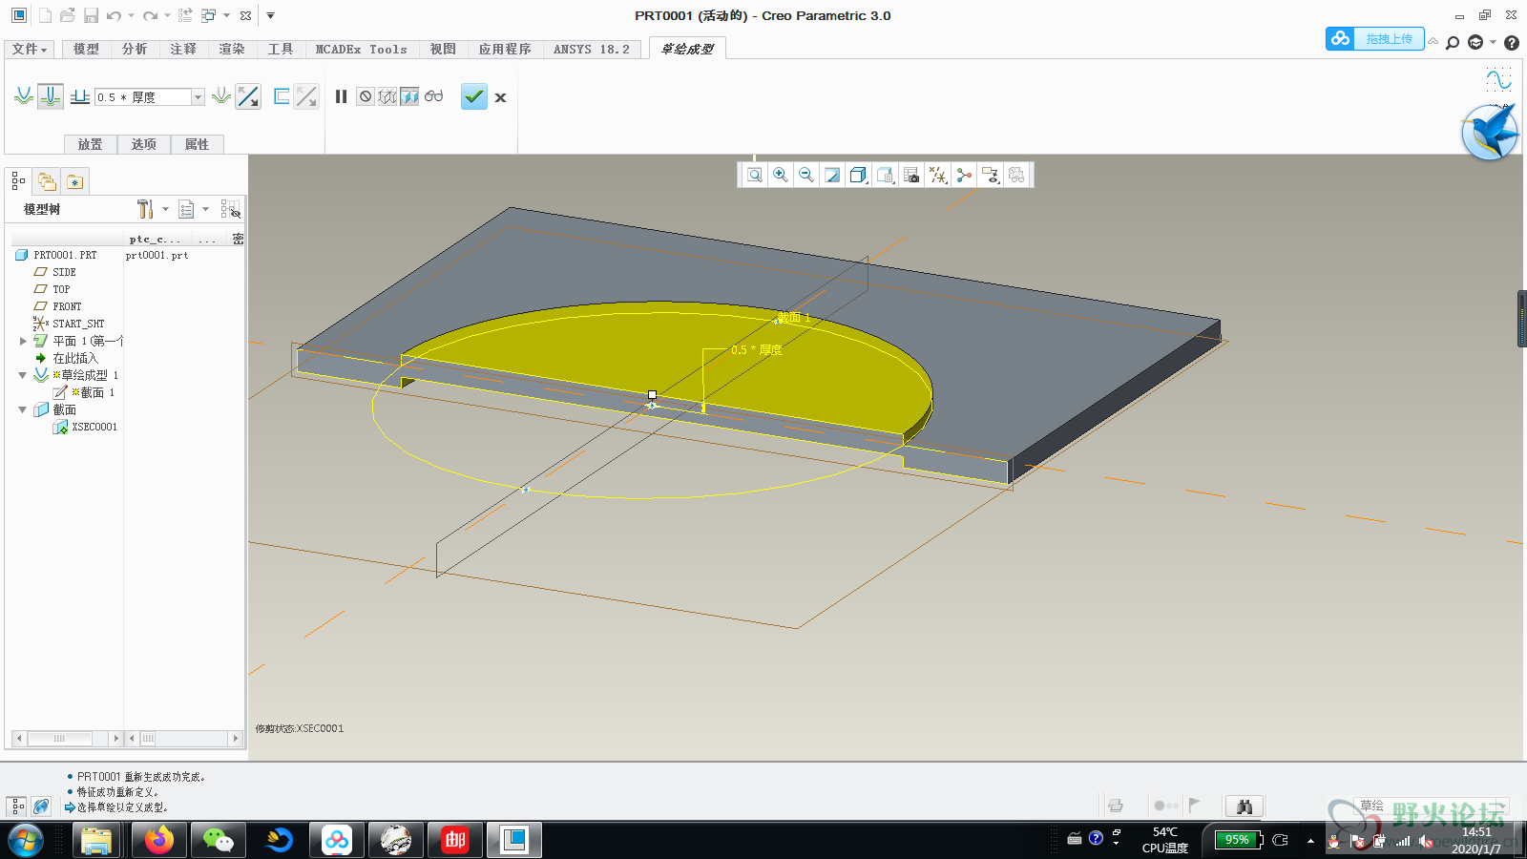Switch to the 视图 ribbon tab
The width and height of the screenshot is (1527, 859).
click(443, 49)
